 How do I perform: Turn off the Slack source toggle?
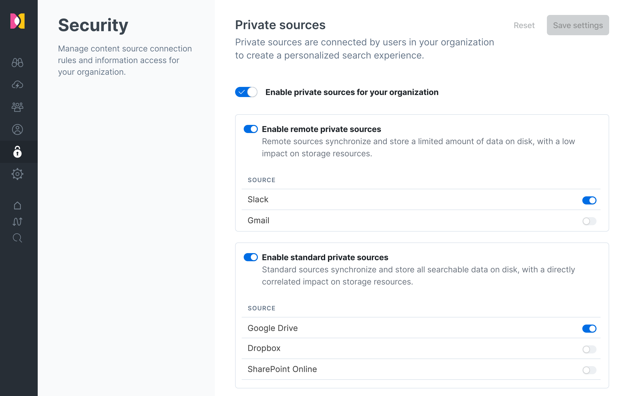click(589, 200)
